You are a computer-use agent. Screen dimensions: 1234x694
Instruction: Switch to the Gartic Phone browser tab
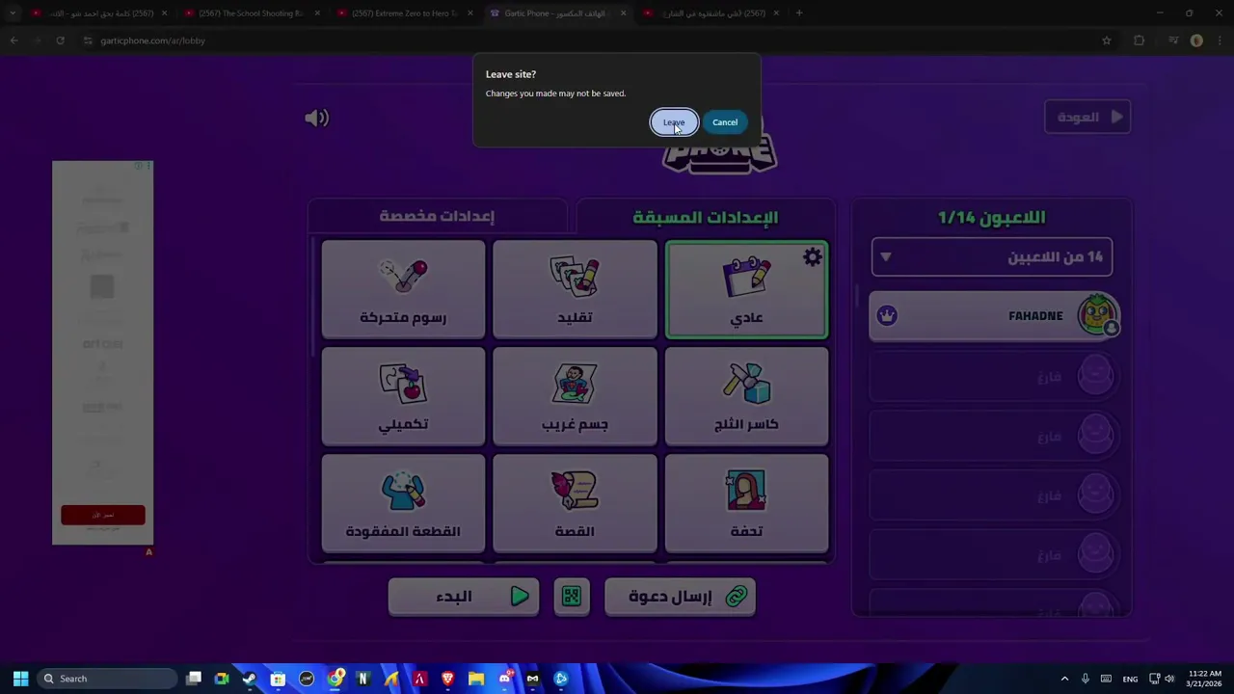tap(557, 13)
